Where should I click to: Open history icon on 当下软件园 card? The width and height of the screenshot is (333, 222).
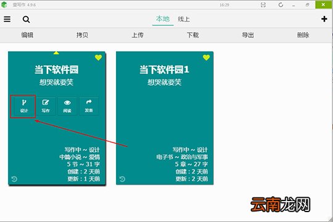click(x=14, y=179)
